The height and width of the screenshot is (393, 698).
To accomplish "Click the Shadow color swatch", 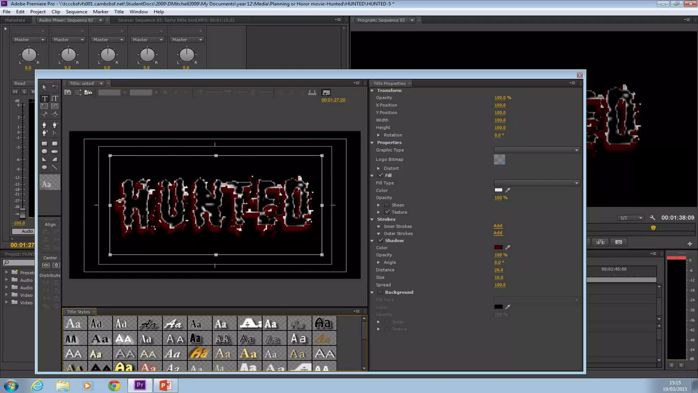I will pyautogui.click(x=498, y=247).
